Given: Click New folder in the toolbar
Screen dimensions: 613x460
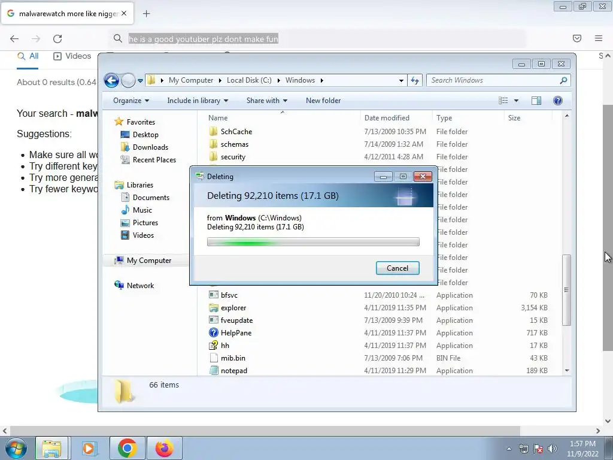Looking at the screenshot, I should (x=323, y=101).
